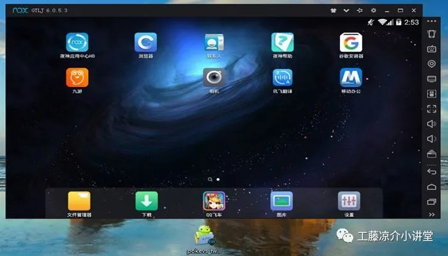Open the keyboard mapping robot sidebar icon
This screenshot has width=448, height=256.
[431, 49]
